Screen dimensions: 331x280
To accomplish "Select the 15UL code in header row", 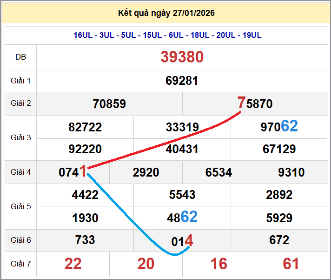I will [152, 35].
